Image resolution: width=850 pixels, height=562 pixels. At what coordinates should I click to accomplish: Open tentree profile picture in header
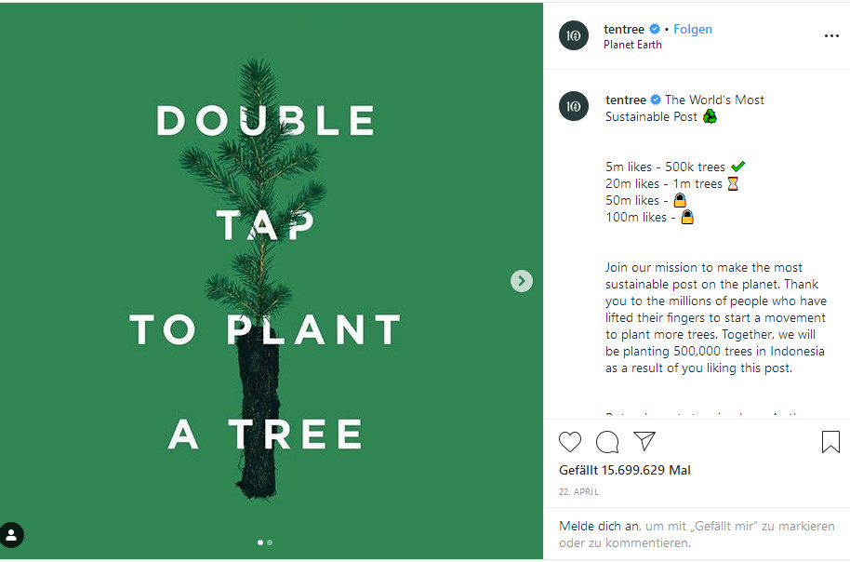pyautogui.click(x=574, y=35)
